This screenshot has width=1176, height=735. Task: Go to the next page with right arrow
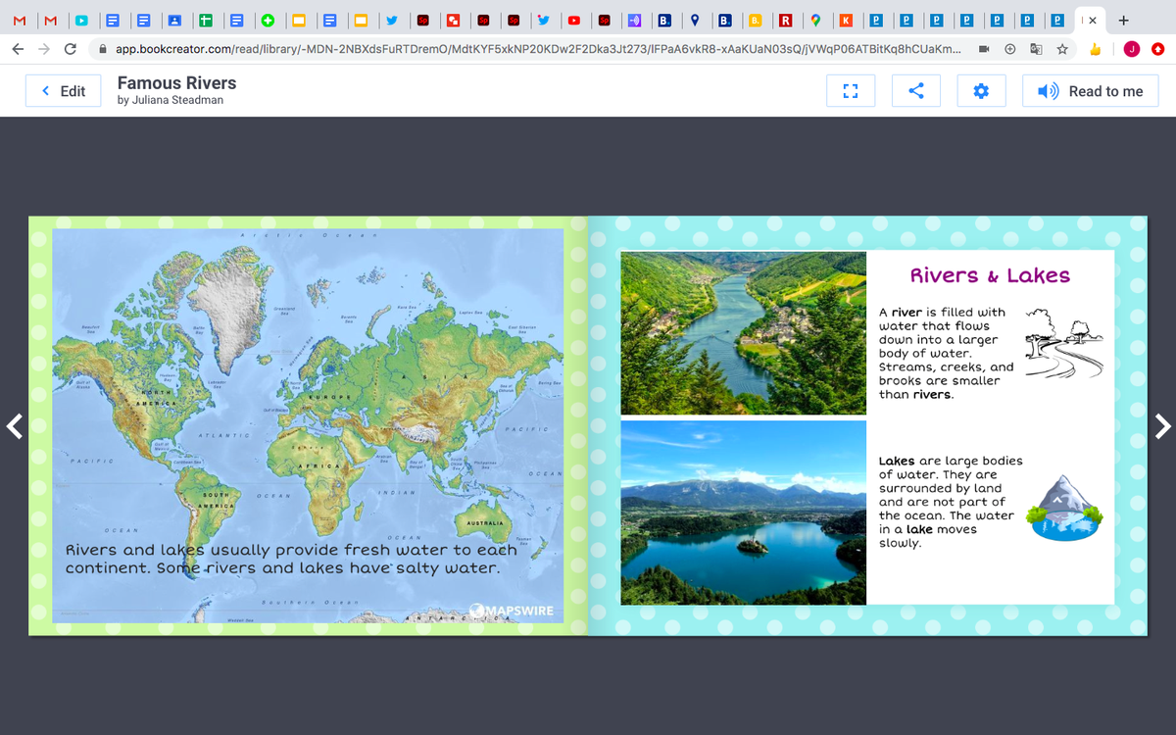pyautogui.click(x=1162, y=425)
